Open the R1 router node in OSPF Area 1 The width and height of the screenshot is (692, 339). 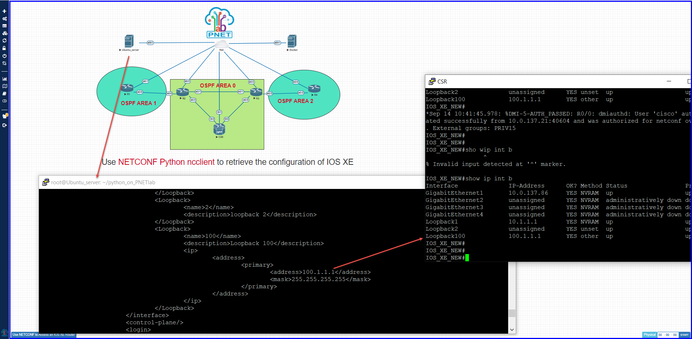point(127,87)
